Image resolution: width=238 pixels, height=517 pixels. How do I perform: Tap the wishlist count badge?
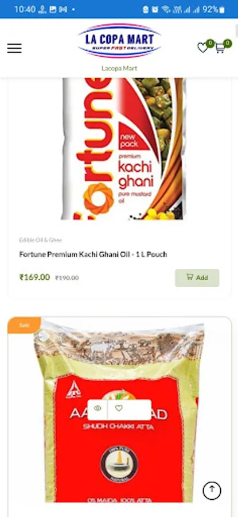210,43
